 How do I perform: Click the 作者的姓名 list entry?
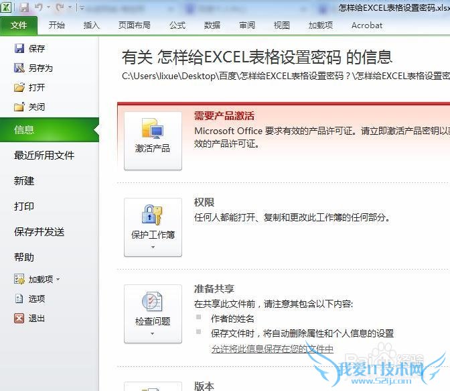pos(232,319)
